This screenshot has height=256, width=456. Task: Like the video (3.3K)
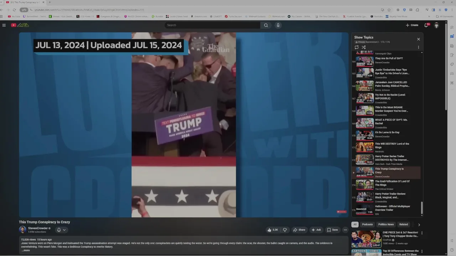click(273, 230)
